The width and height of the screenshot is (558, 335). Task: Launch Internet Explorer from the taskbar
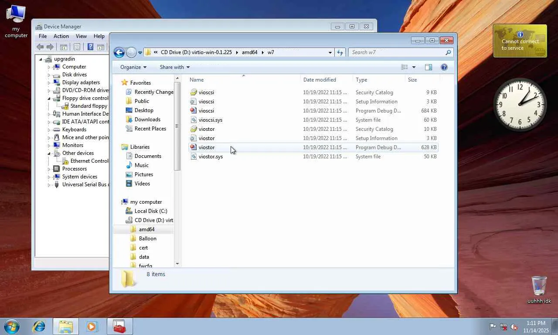39,326
